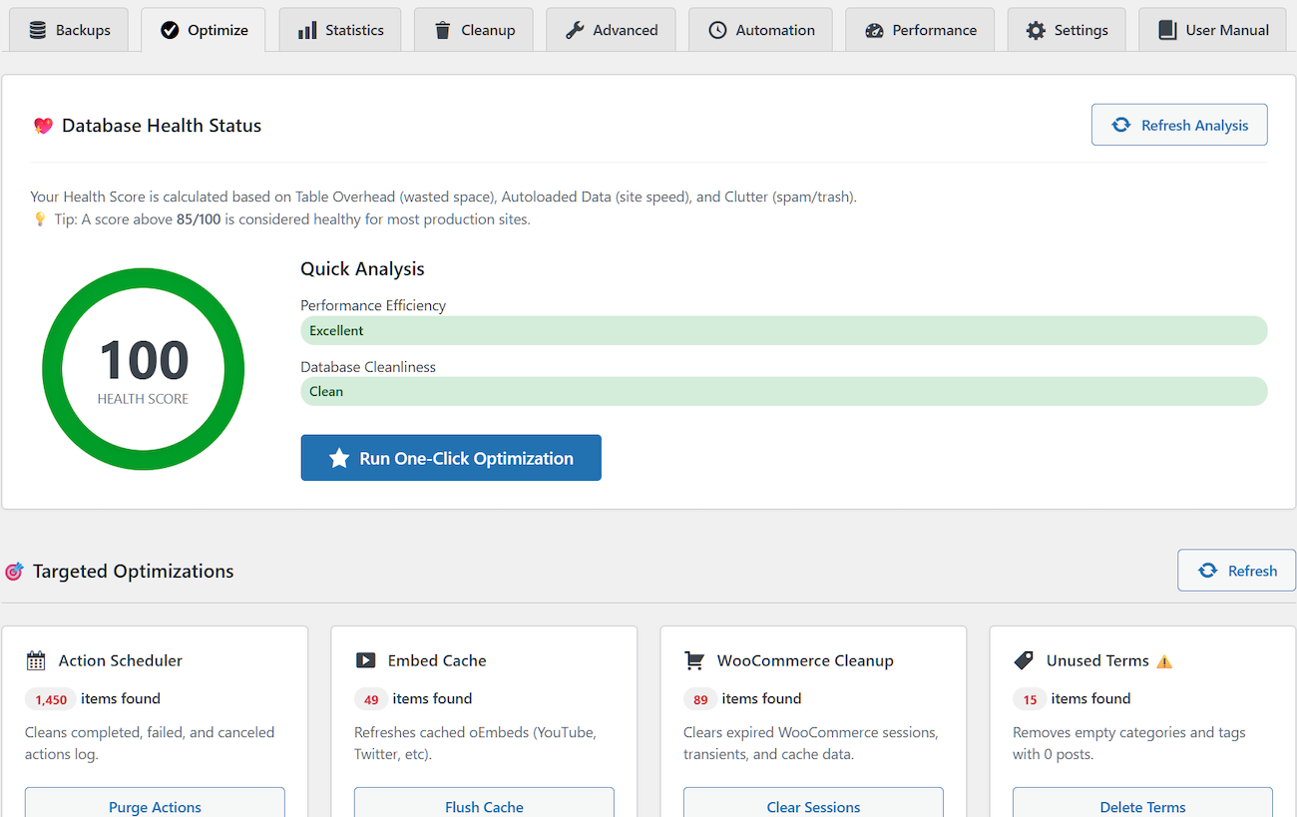The height and width of the screenshot is (817, 1297).
Task: Select the Backups database icon
Action: pos(38,29)
